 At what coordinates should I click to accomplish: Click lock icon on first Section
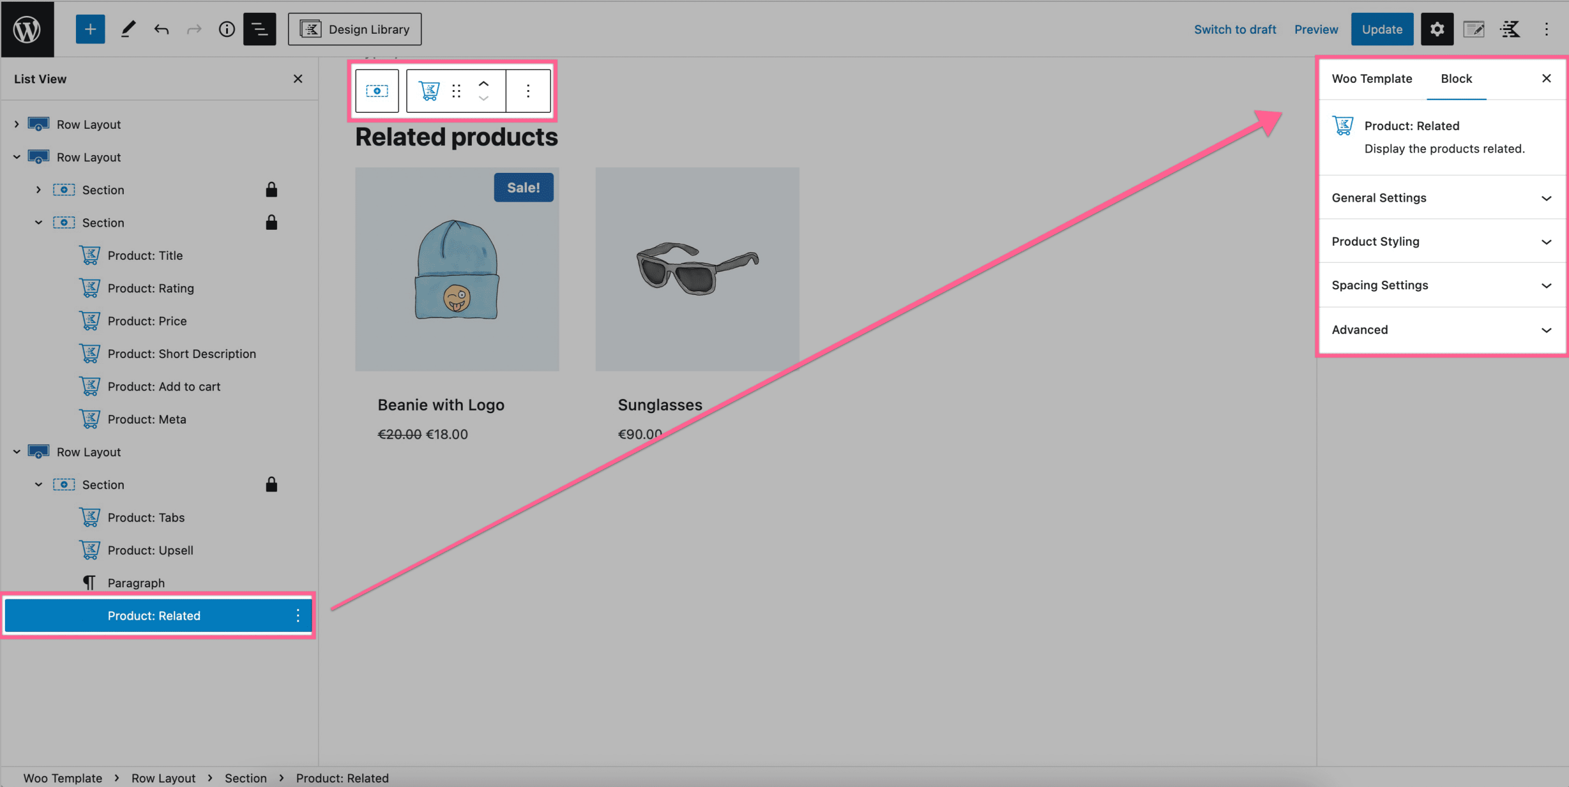[x=272, y=190]
